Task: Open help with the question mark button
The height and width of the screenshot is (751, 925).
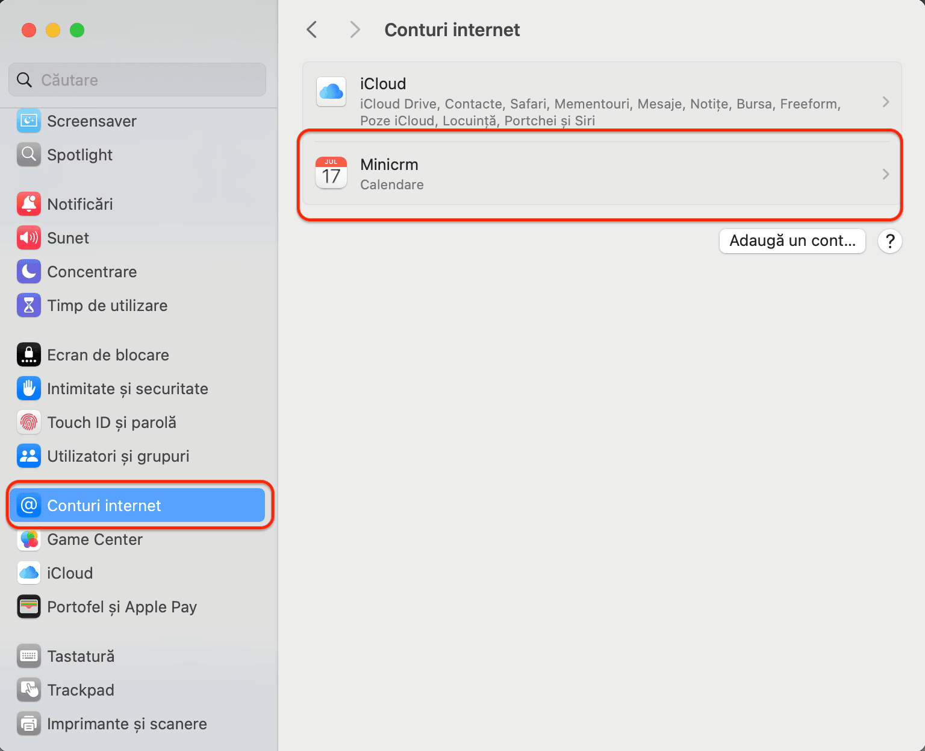Action: [890, 241]
